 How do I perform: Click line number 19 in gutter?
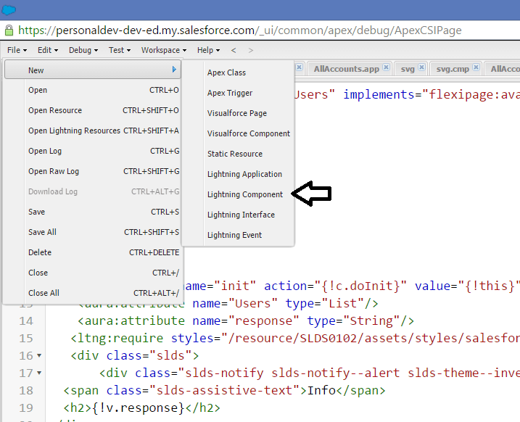26,407
